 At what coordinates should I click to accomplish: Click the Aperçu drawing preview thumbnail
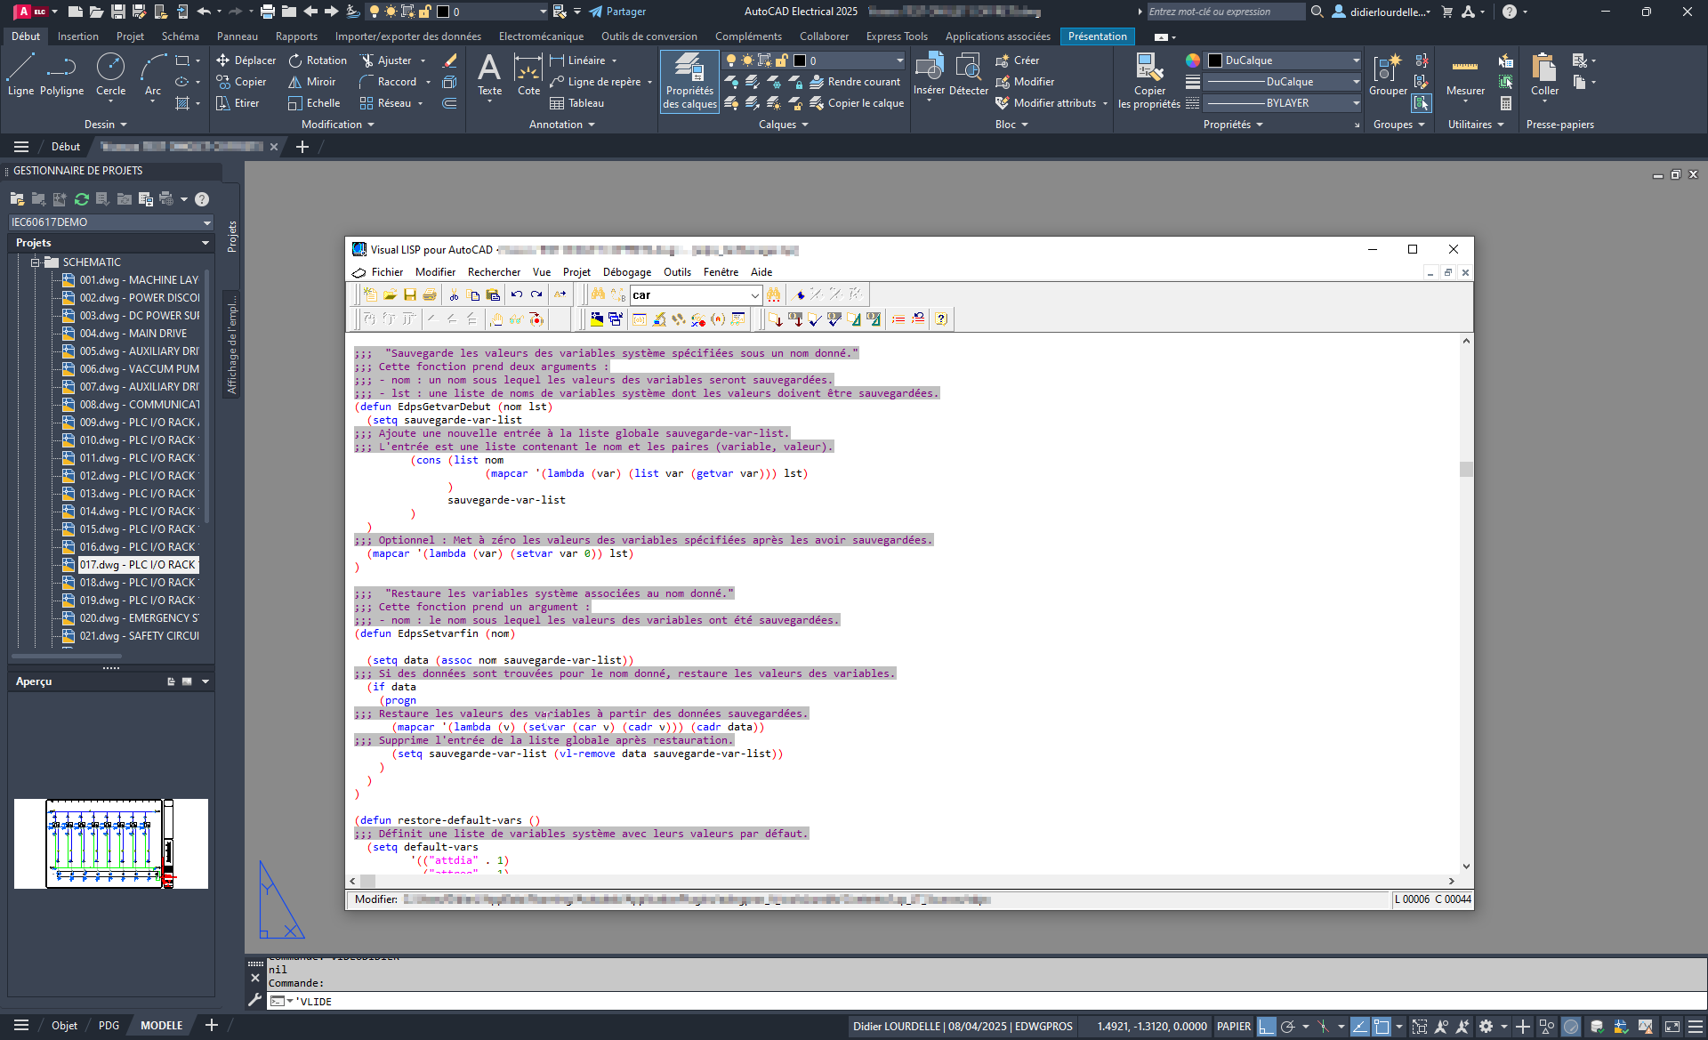click(x=111, y=843)
